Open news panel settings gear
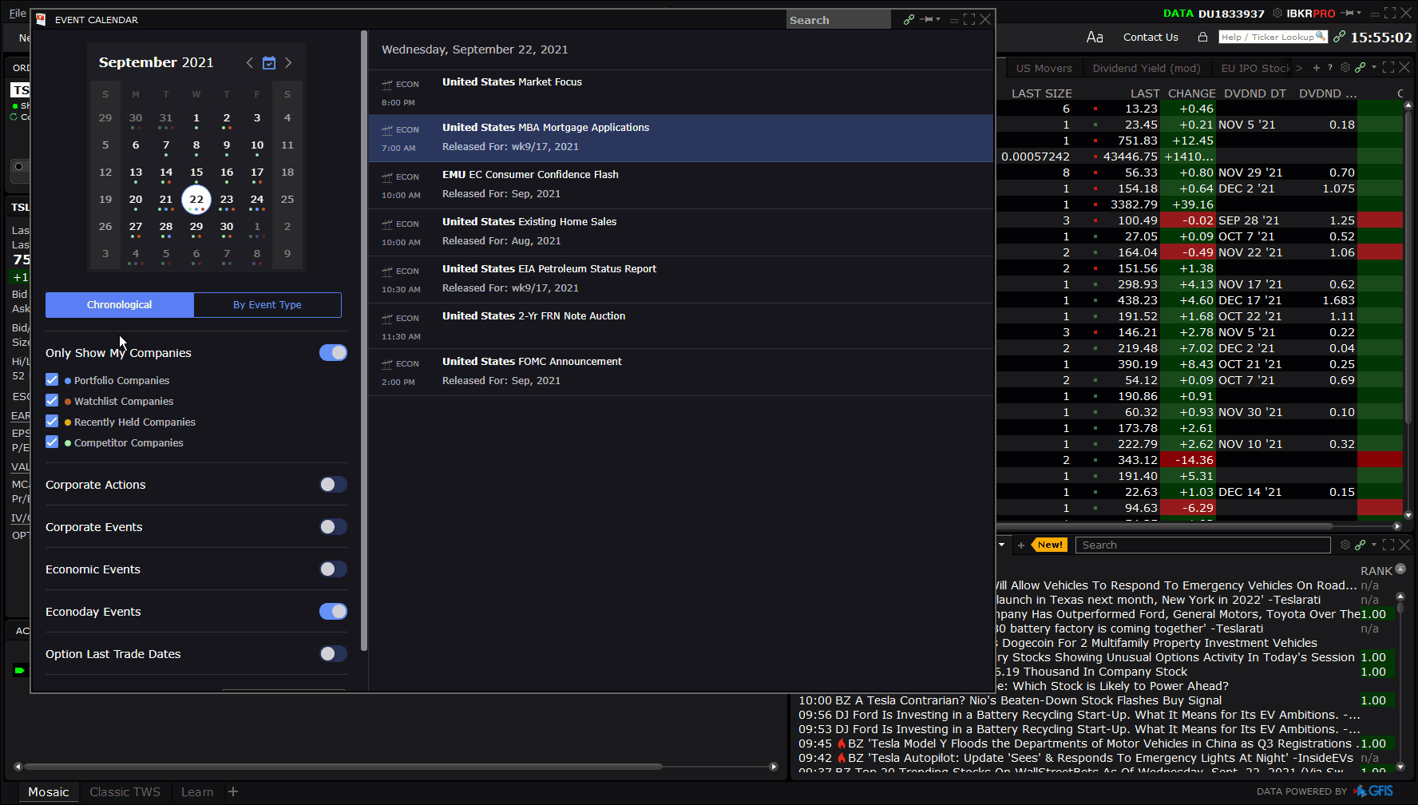Image resolution: width=1418 pixels, height=805 pixels. click(x=1345, y=545)
